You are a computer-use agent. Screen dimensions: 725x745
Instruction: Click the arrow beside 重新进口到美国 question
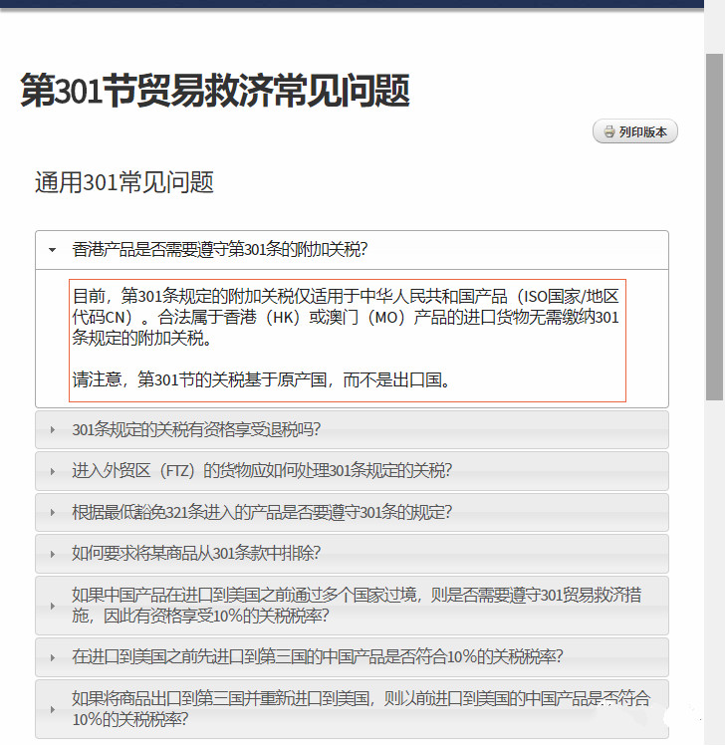pos(52,708)
